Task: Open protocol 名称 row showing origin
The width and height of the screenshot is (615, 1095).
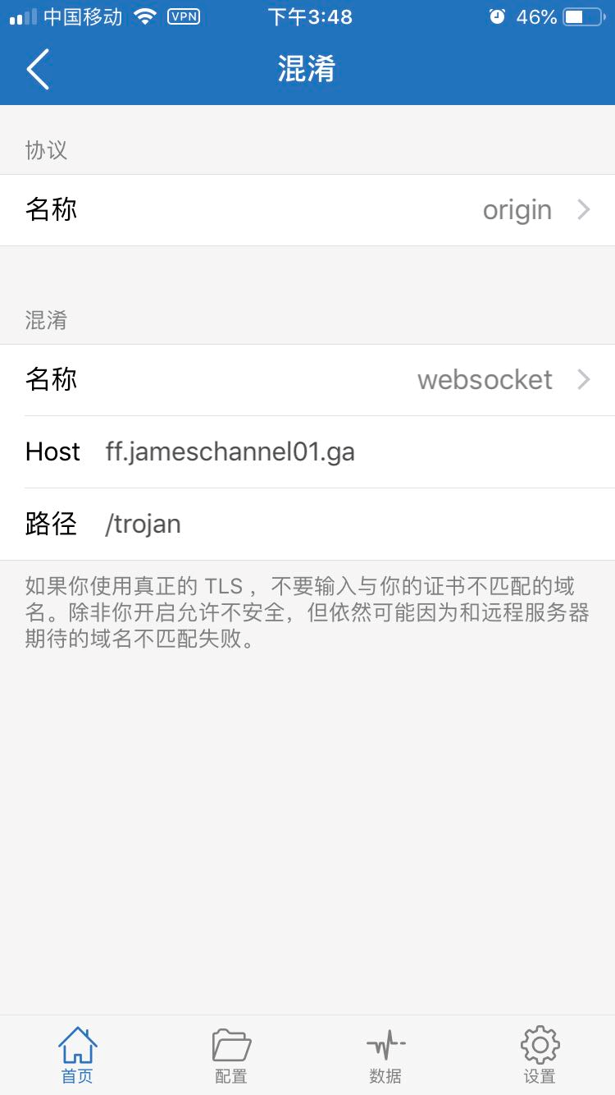Action: point(307,210)
